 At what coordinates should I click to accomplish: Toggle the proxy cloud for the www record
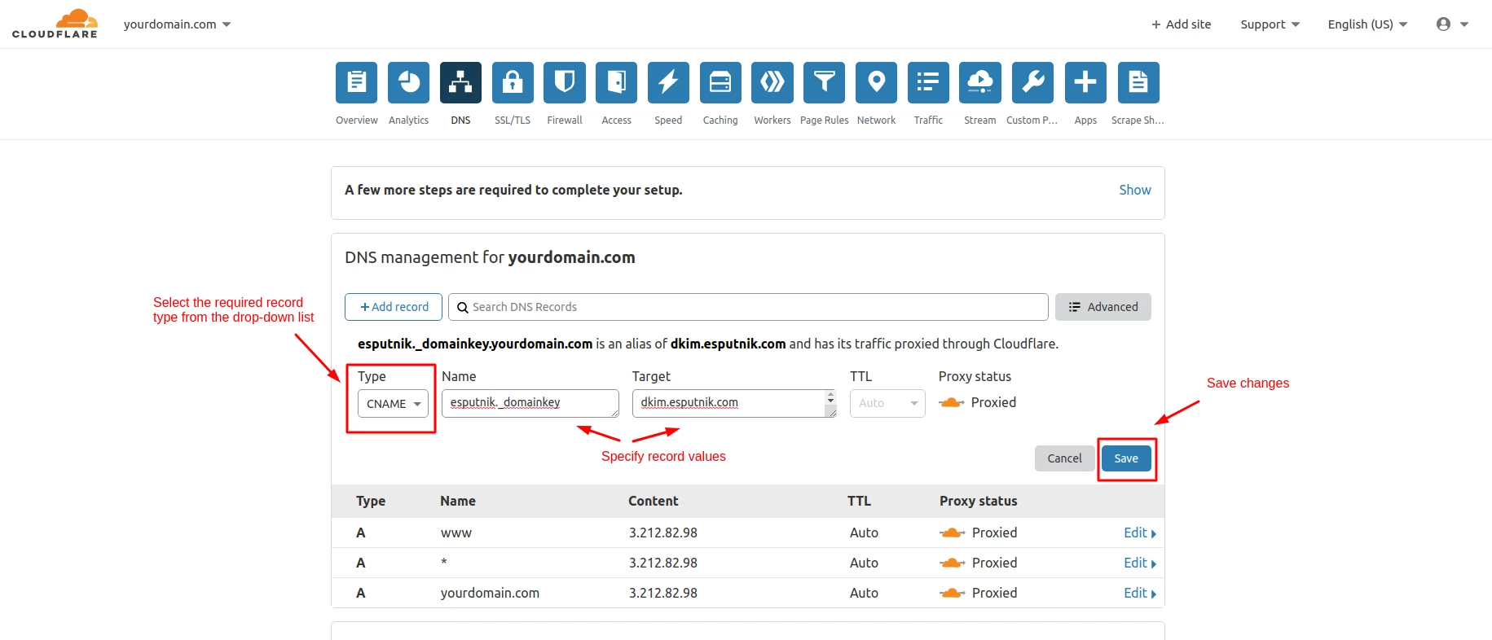click(952, 533)
